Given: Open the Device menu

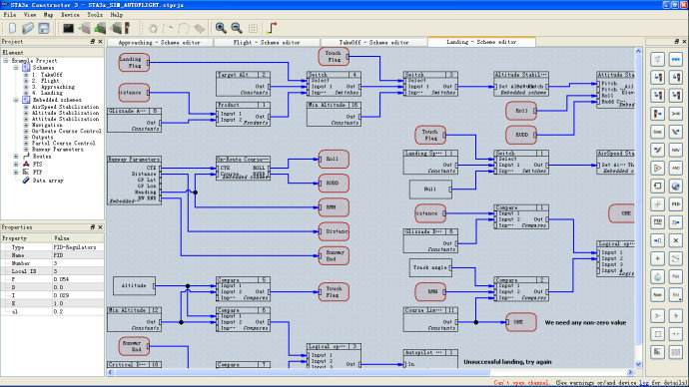Looking at the screenshot, I should 70,15.
